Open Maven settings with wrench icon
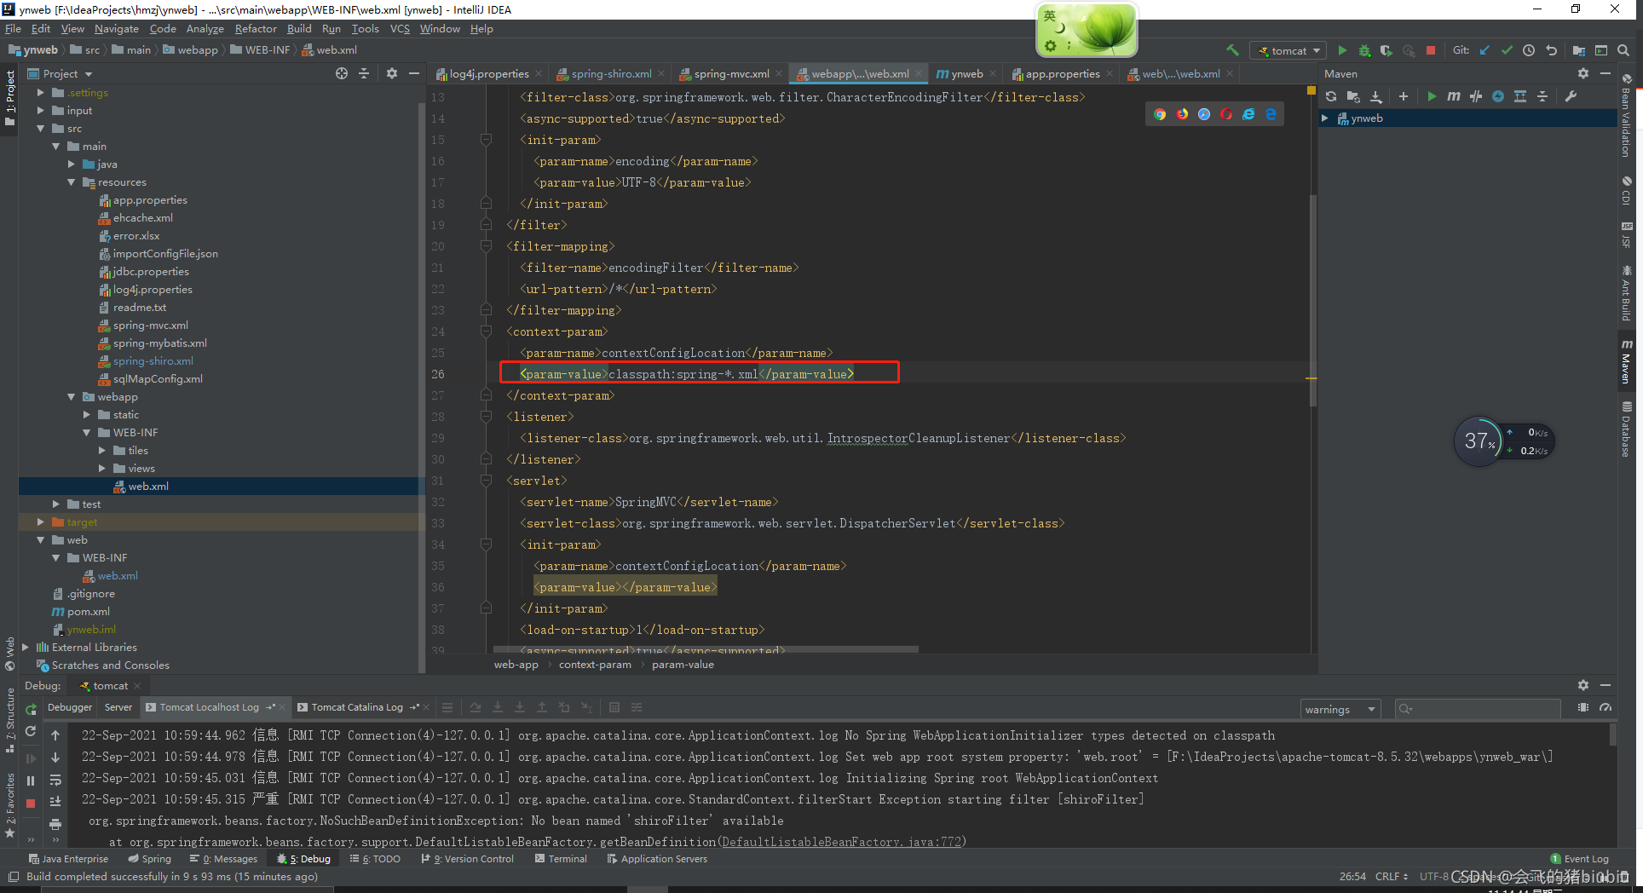The image size is (1643, 893). pos(1571,96)
